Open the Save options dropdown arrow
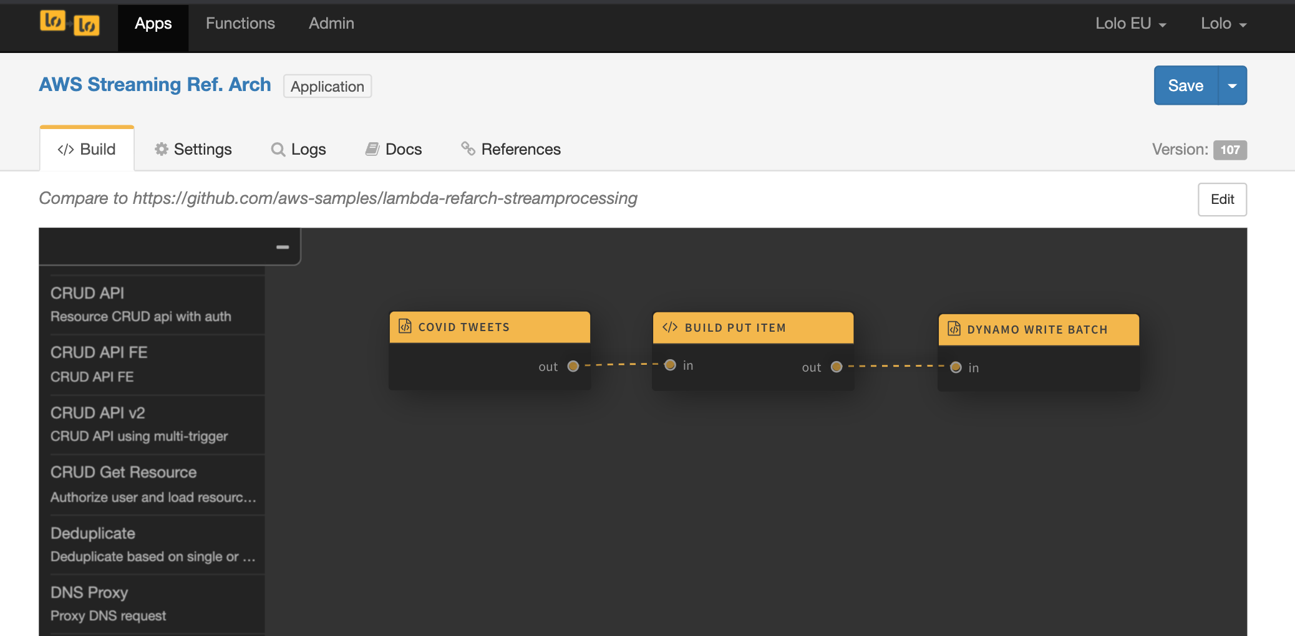Screen dimensions: 1295x636 [x=1233, y=85]
